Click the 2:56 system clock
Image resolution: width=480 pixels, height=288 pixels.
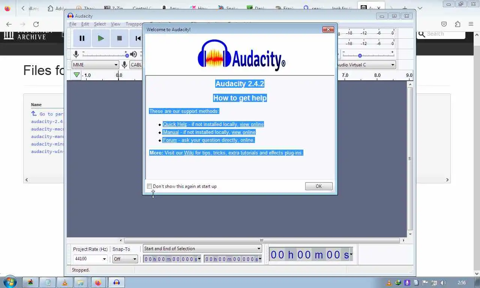(x=461, y=283)
